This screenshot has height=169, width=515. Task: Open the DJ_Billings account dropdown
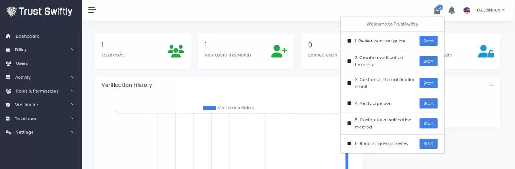click(x=491, y=10)
